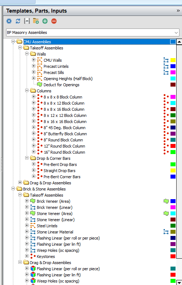This screenshot has height=285, width=182.
Task: Expand Drag & Drop Assemblies under CMU Assemblies
Action: (20, 182)
